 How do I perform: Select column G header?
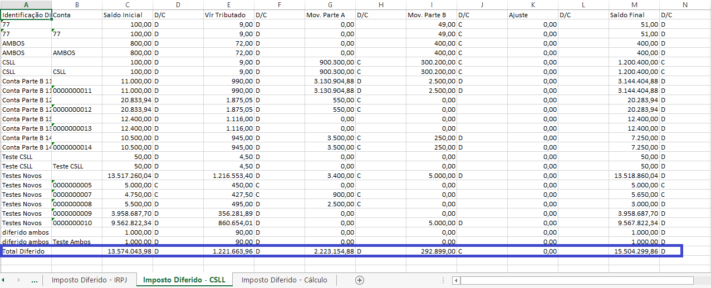pyautogui.click(x=330, y=4)
